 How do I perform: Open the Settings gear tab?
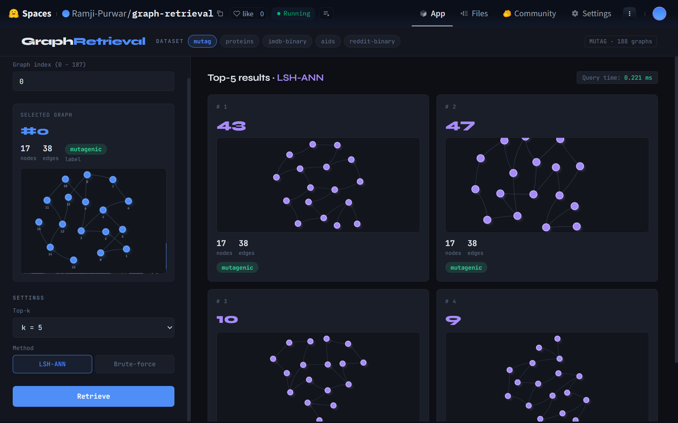[x=591, y=13]
